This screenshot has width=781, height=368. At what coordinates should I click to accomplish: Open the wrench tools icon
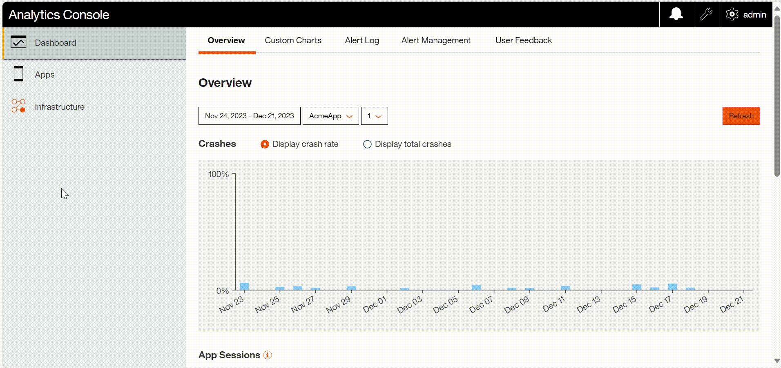pos(706,14)
